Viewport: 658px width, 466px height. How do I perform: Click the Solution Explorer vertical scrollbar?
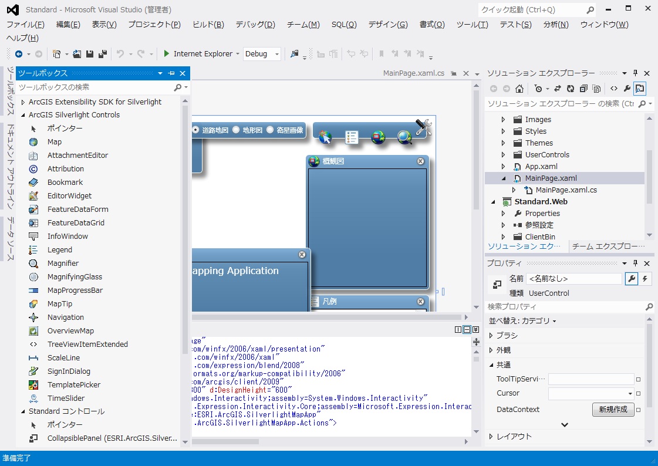coord(650,177)
